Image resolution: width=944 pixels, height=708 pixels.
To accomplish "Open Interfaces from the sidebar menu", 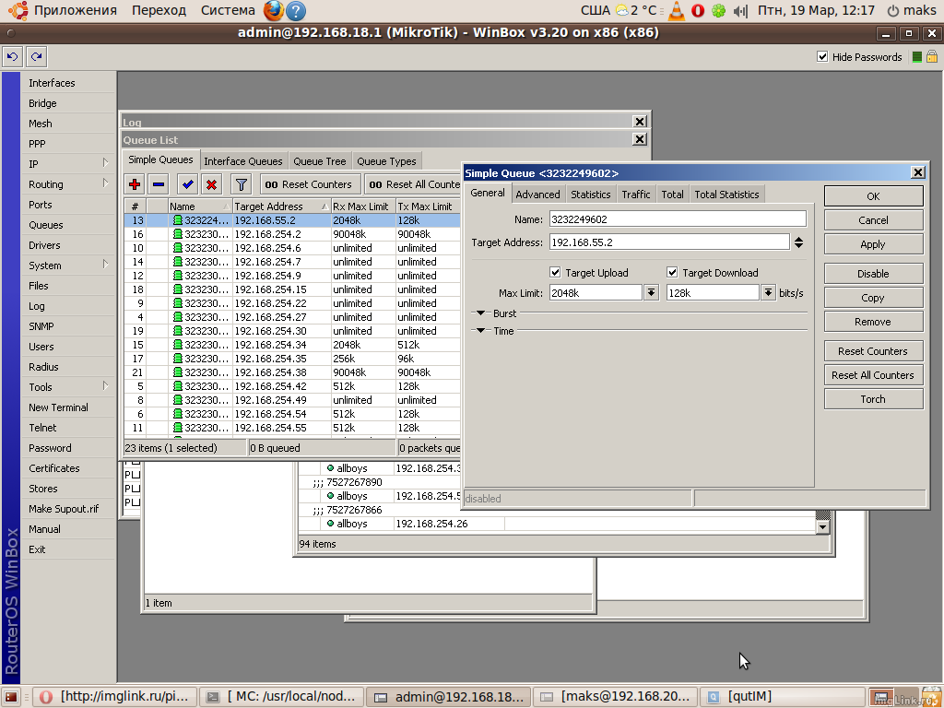I will tap(67, 83).
